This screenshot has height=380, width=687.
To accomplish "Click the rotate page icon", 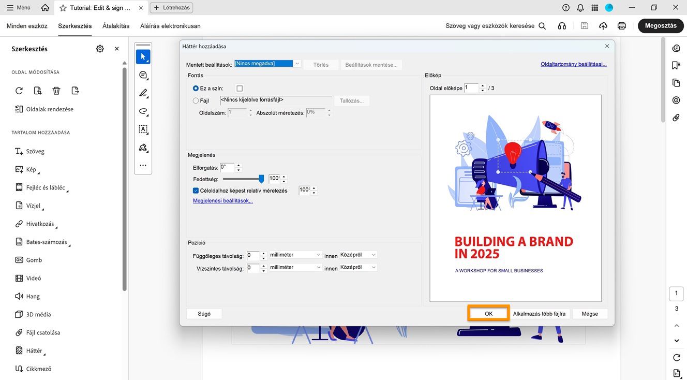I will coord(19,91).
